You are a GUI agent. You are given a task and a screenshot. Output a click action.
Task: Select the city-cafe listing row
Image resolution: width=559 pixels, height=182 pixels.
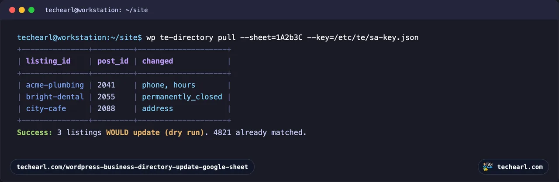[x=124, y=108]
